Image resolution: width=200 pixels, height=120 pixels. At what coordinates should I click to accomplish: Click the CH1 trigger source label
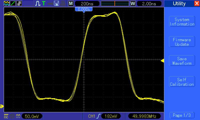tap(91, 116)
